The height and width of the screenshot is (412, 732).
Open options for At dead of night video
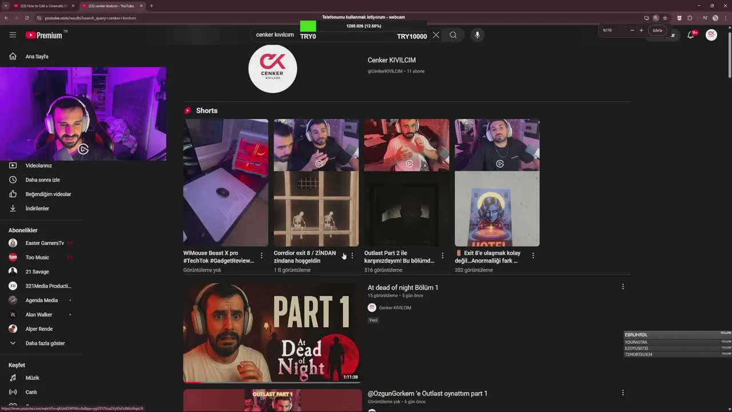(x=623, y=287)
